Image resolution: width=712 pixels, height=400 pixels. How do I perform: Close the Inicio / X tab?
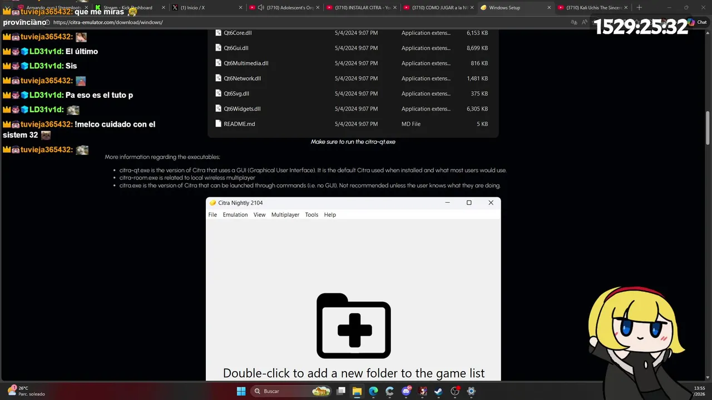pos(240,8)
